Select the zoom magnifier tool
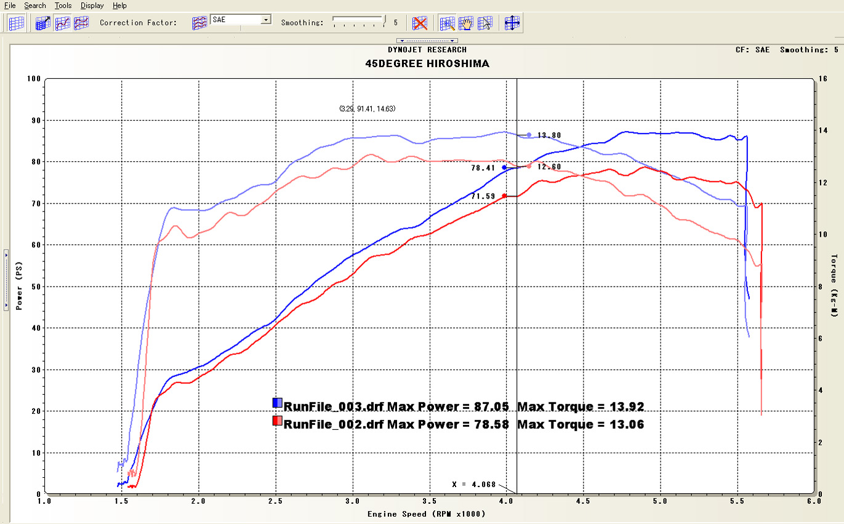This screenshot has height=524, width=844. 448,23
